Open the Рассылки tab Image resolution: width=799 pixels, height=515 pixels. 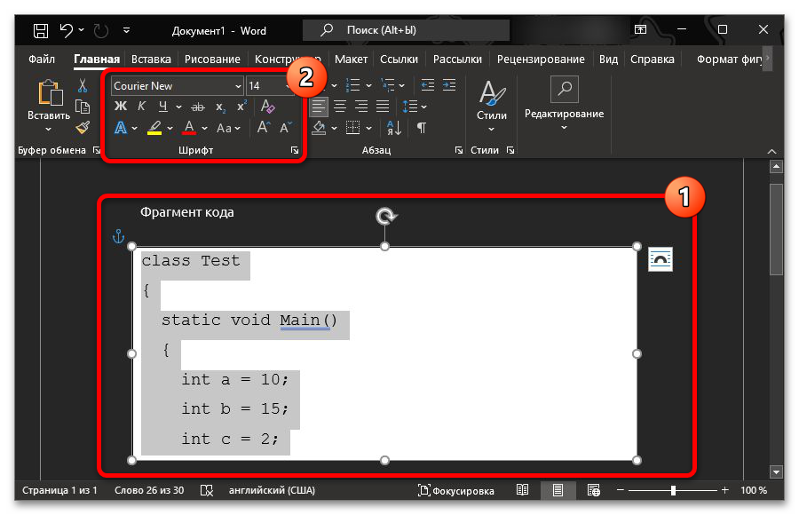tap(457, 59)
